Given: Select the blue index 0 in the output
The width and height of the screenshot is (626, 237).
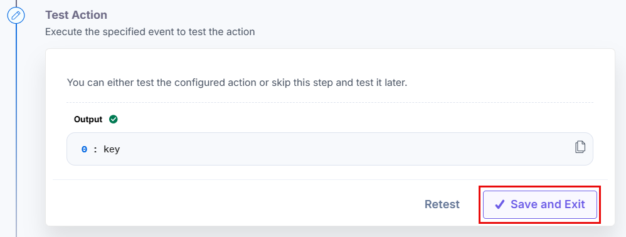Looking at the screenshot, I should point(84,150).
